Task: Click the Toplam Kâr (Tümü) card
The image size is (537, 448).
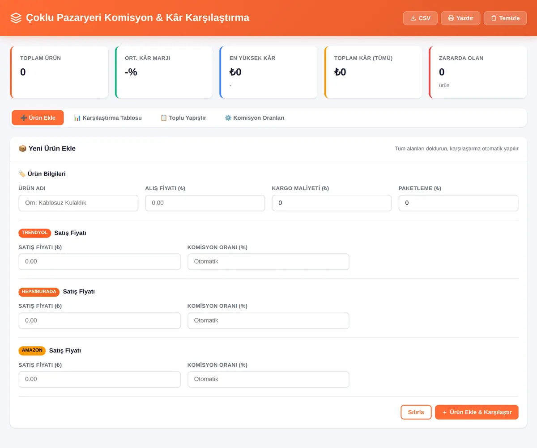Action: point(373,72)
